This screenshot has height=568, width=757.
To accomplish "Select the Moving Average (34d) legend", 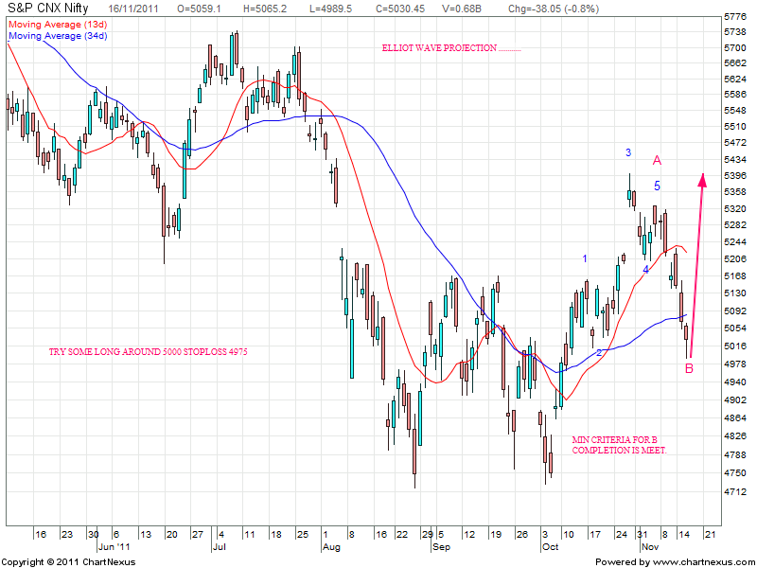I will pos(58,36).
